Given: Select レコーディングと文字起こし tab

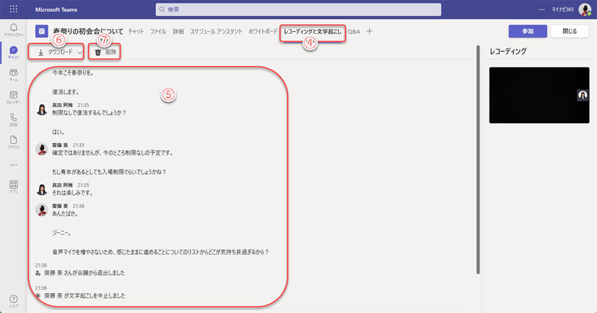Looking at the screenshot, I should pos(312,32).
